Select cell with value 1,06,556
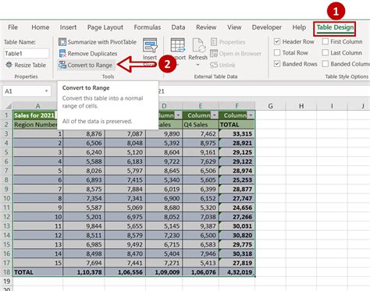 (126, 272)
